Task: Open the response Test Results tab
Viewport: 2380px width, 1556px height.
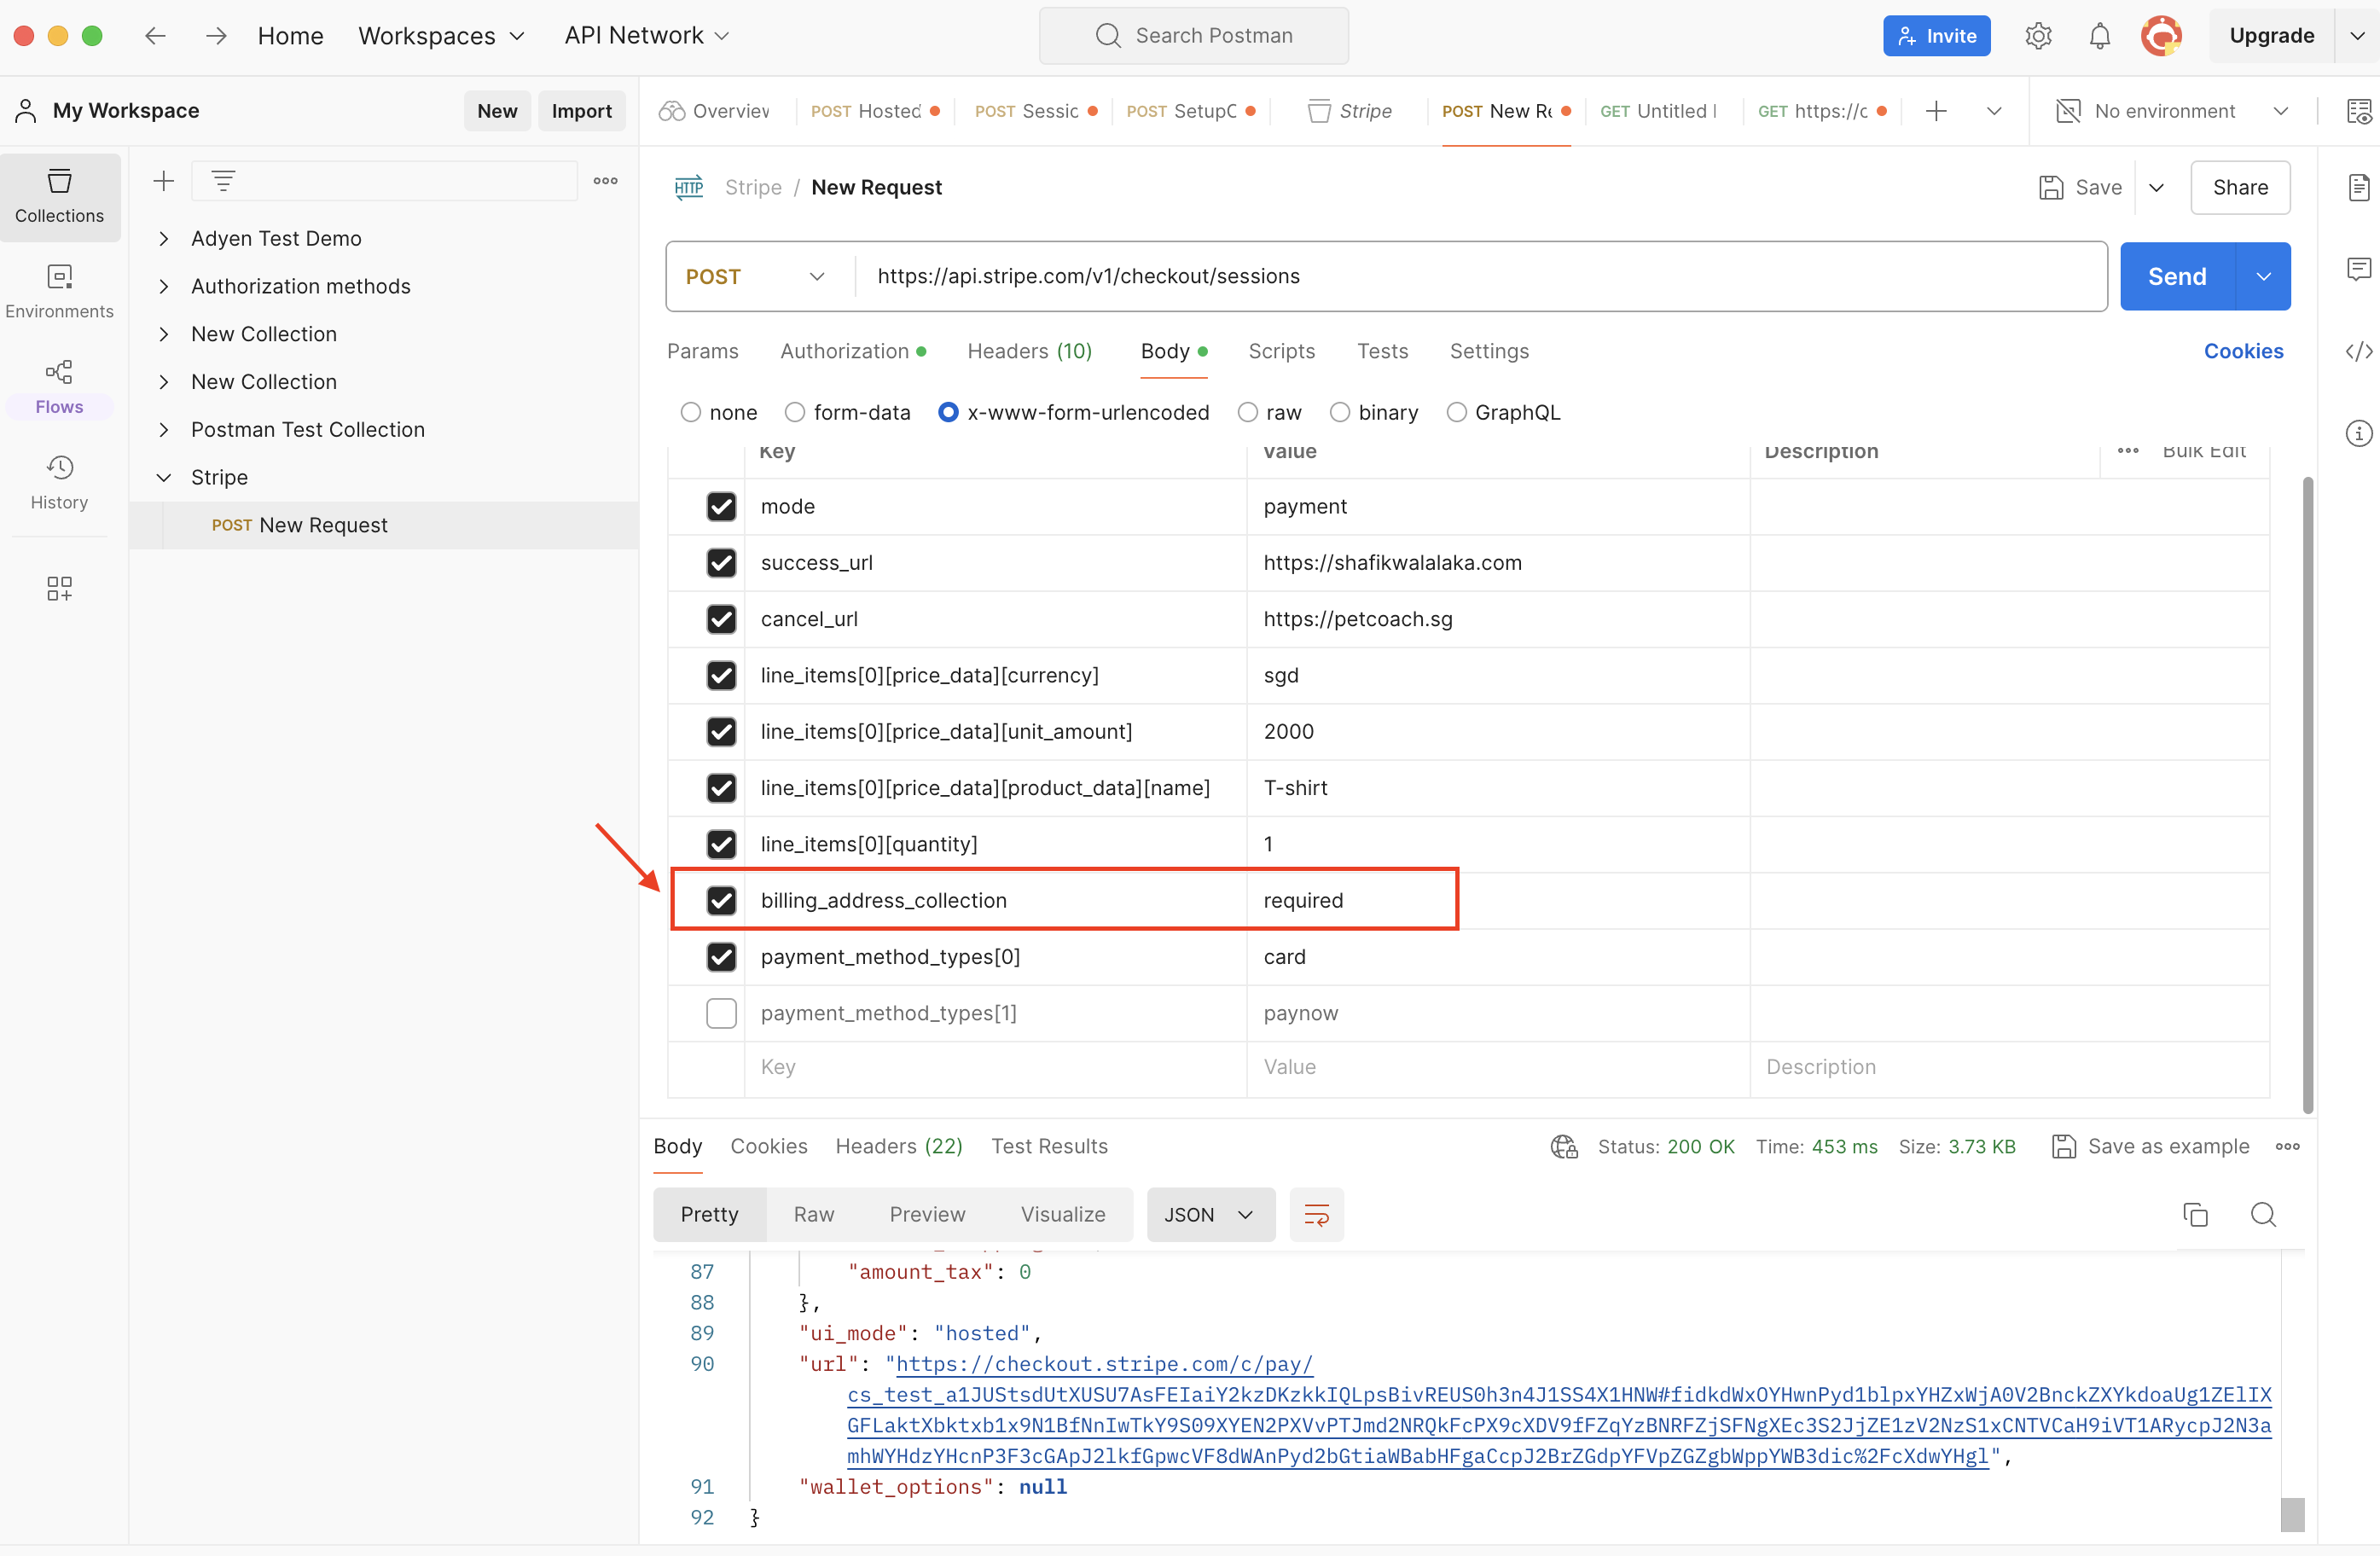Action: coord(1049,1146)
